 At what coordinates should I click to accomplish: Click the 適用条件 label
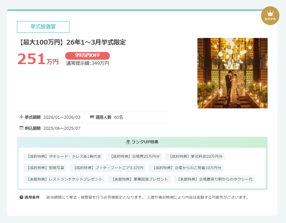tap(32, 197)
